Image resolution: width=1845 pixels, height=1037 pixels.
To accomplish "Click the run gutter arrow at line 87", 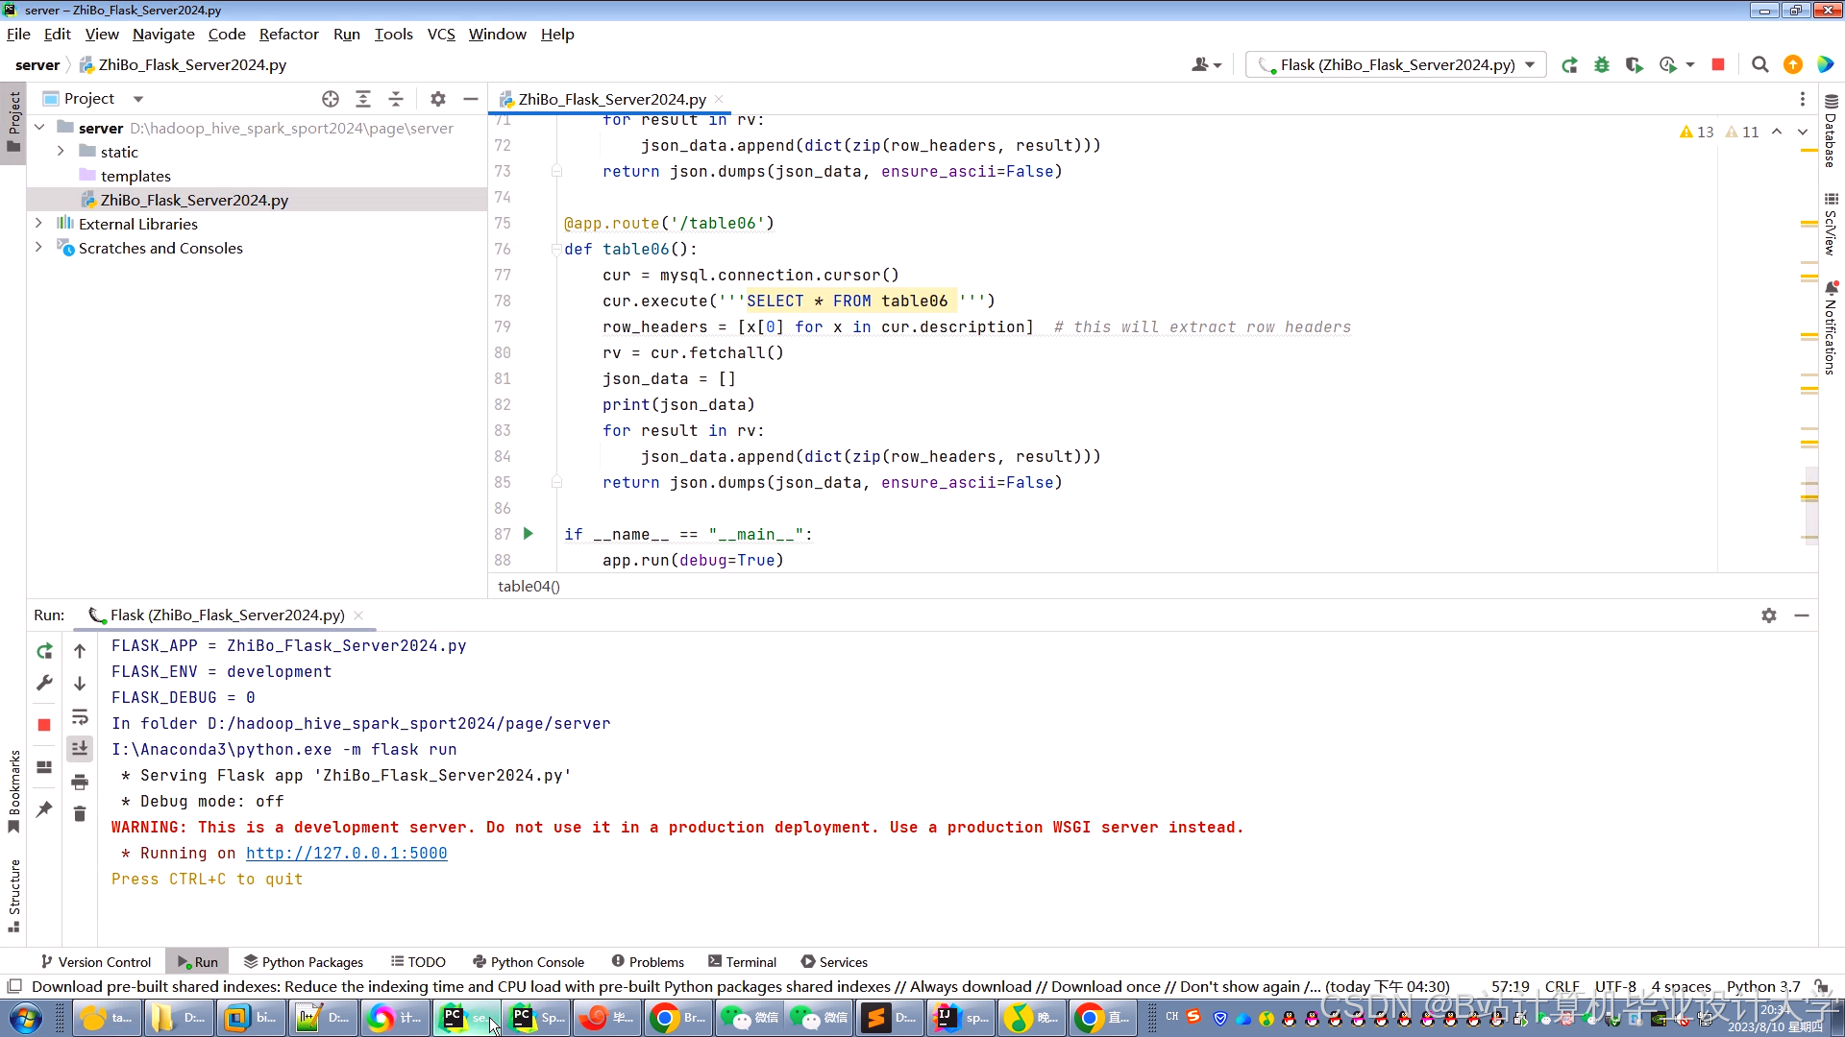I will coord(528,534).
